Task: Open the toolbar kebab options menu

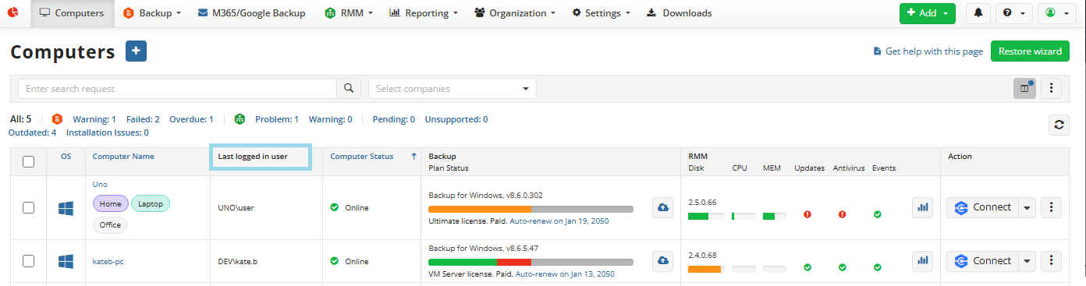Action: coord(1052,89)
